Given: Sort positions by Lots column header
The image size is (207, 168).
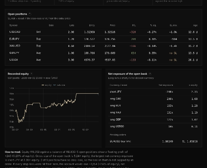Looking at the screenshot, I should pyautogui.click(x=72, y=25).
